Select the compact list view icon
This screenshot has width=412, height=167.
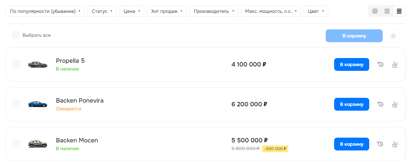pyautogui.click(x=399, y=11)
